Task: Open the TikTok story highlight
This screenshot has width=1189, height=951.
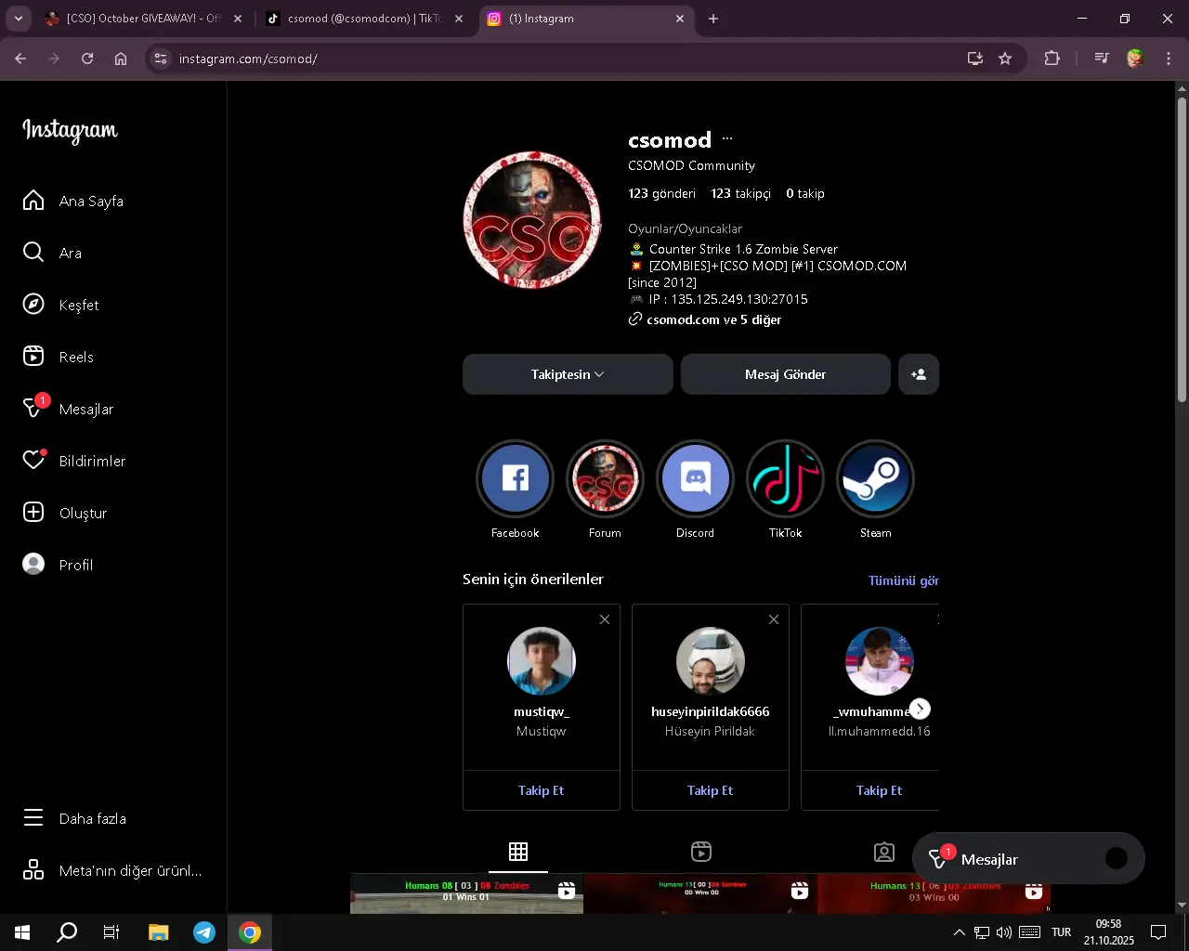Action: (785, 479)
